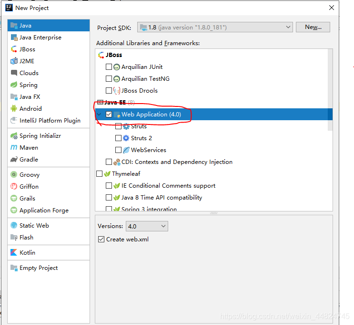
Task: Click the Java FX folder icon
Action: point(14,97)
